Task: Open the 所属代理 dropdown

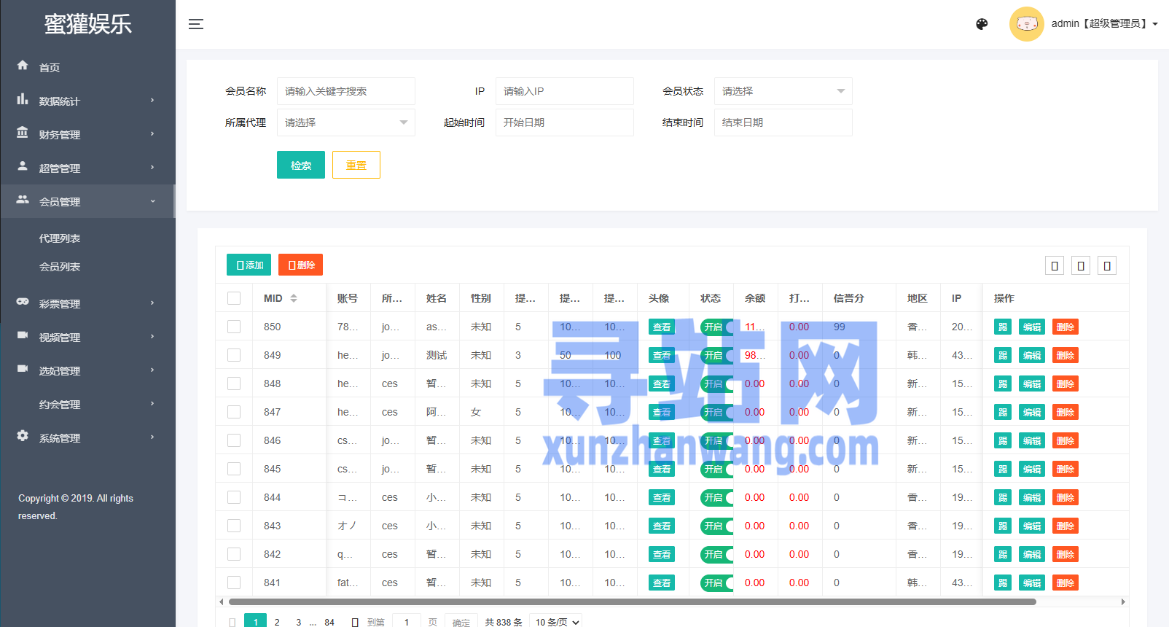Action: pyautogui.click(x=345, y=122)
